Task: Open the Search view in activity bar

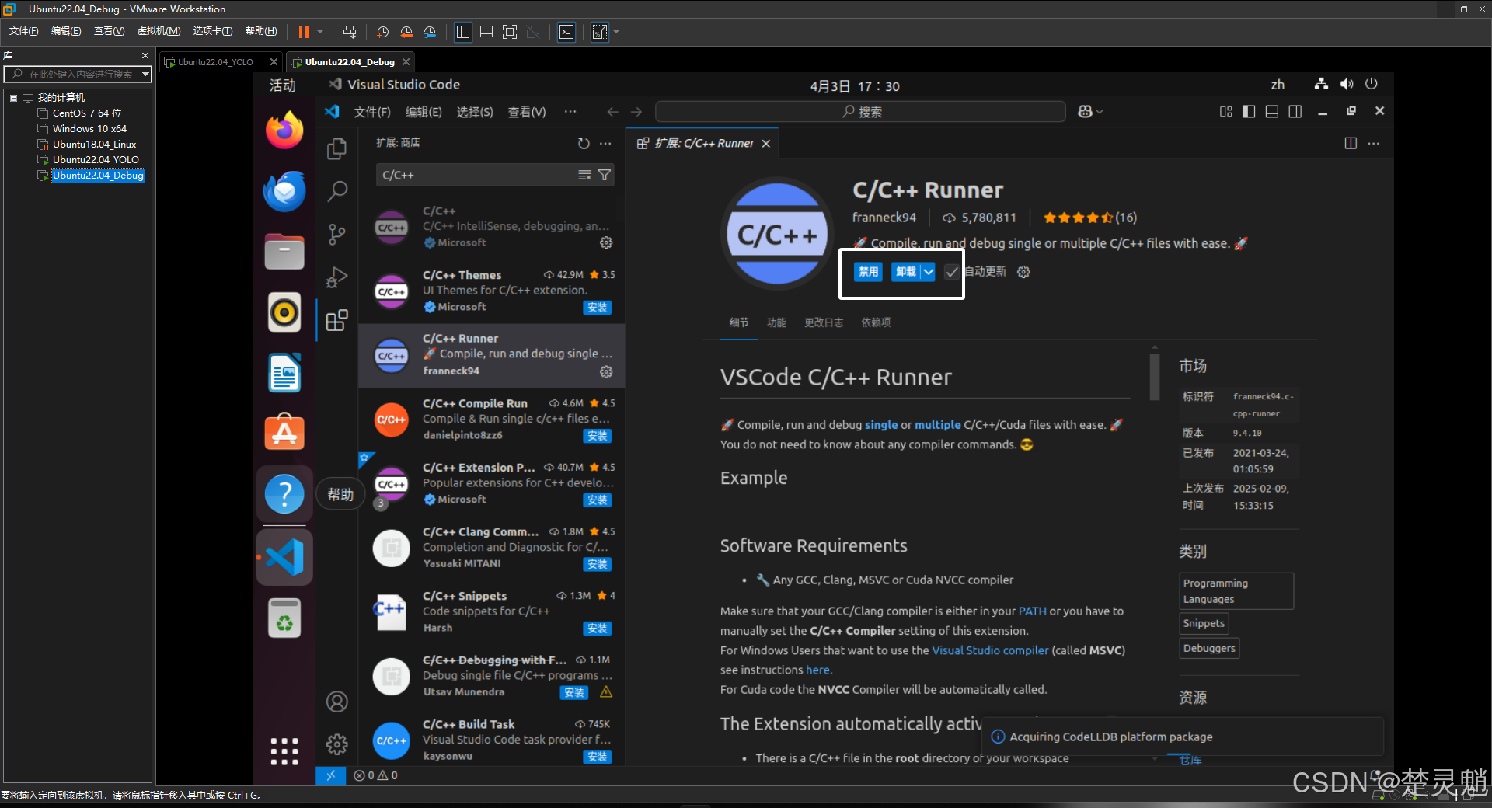Action: [336, 190]
